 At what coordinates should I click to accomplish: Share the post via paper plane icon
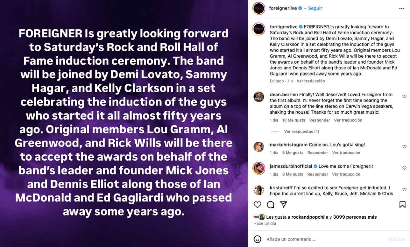[283, 205]
